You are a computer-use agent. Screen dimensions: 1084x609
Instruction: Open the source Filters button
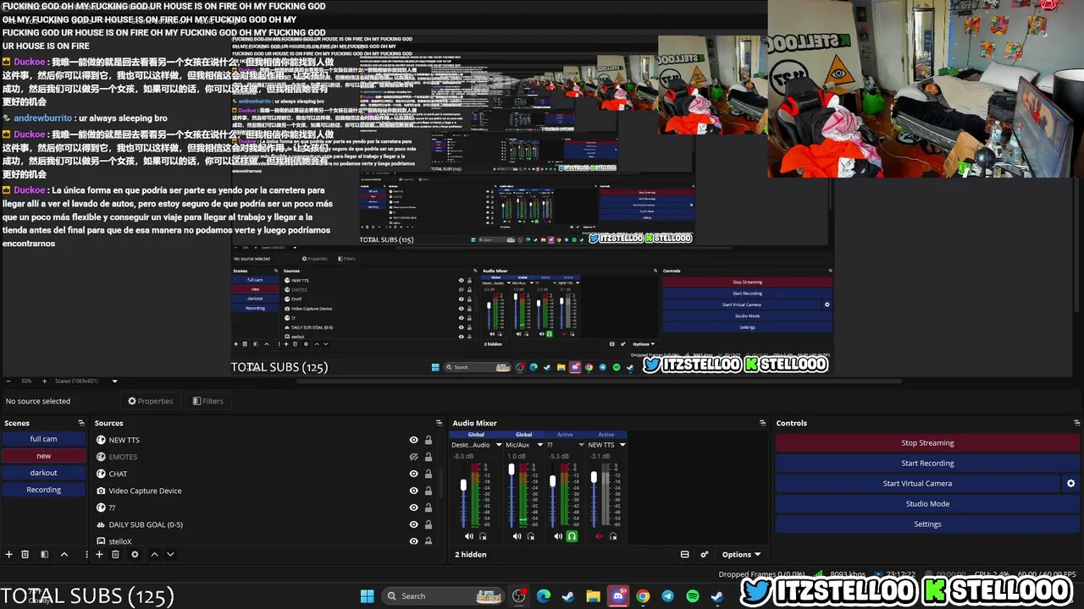pyautogui.click(x=207, y=401)
